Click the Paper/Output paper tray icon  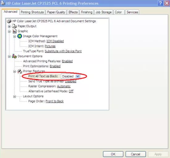point(15,26)
